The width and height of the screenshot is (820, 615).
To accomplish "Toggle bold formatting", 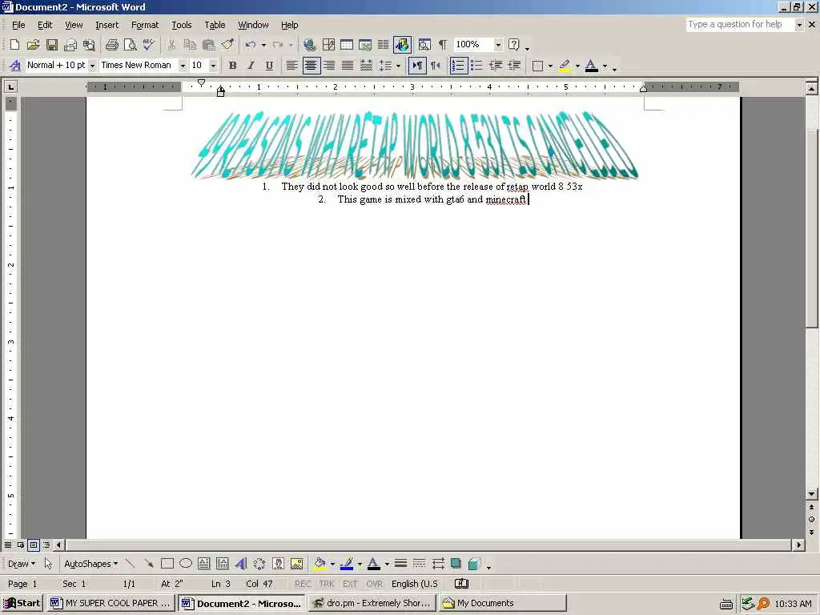I will point(232,66).
